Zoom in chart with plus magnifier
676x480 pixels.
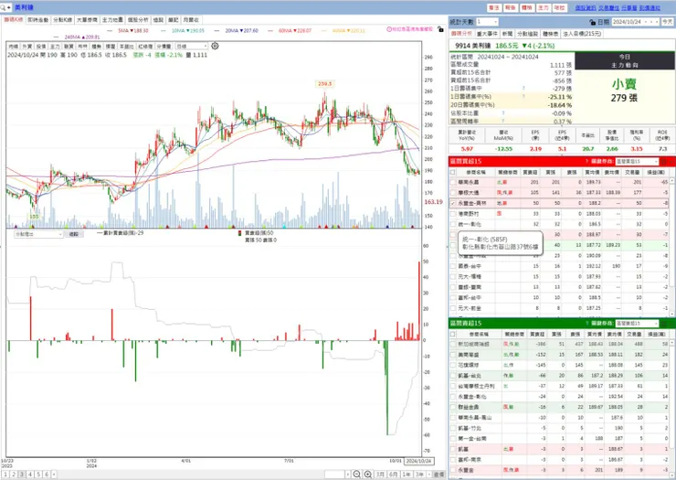pos(368,475)
